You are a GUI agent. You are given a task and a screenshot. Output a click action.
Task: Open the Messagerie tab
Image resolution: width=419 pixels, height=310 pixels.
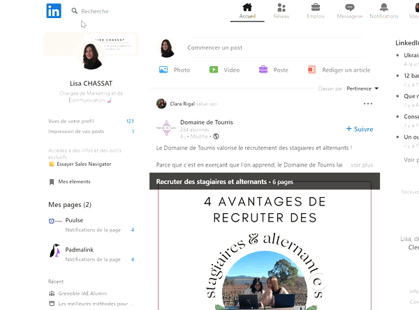point(350,11)
